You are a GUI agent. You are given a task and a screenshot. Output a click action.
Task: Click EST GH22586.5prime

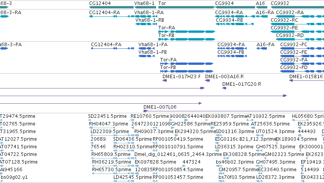coord(190,124)
